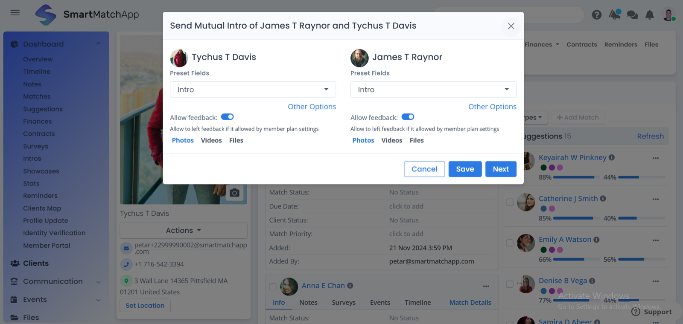Click info icon beside Emily A Watson
The image size is (683, 324).
coord(596,240)
